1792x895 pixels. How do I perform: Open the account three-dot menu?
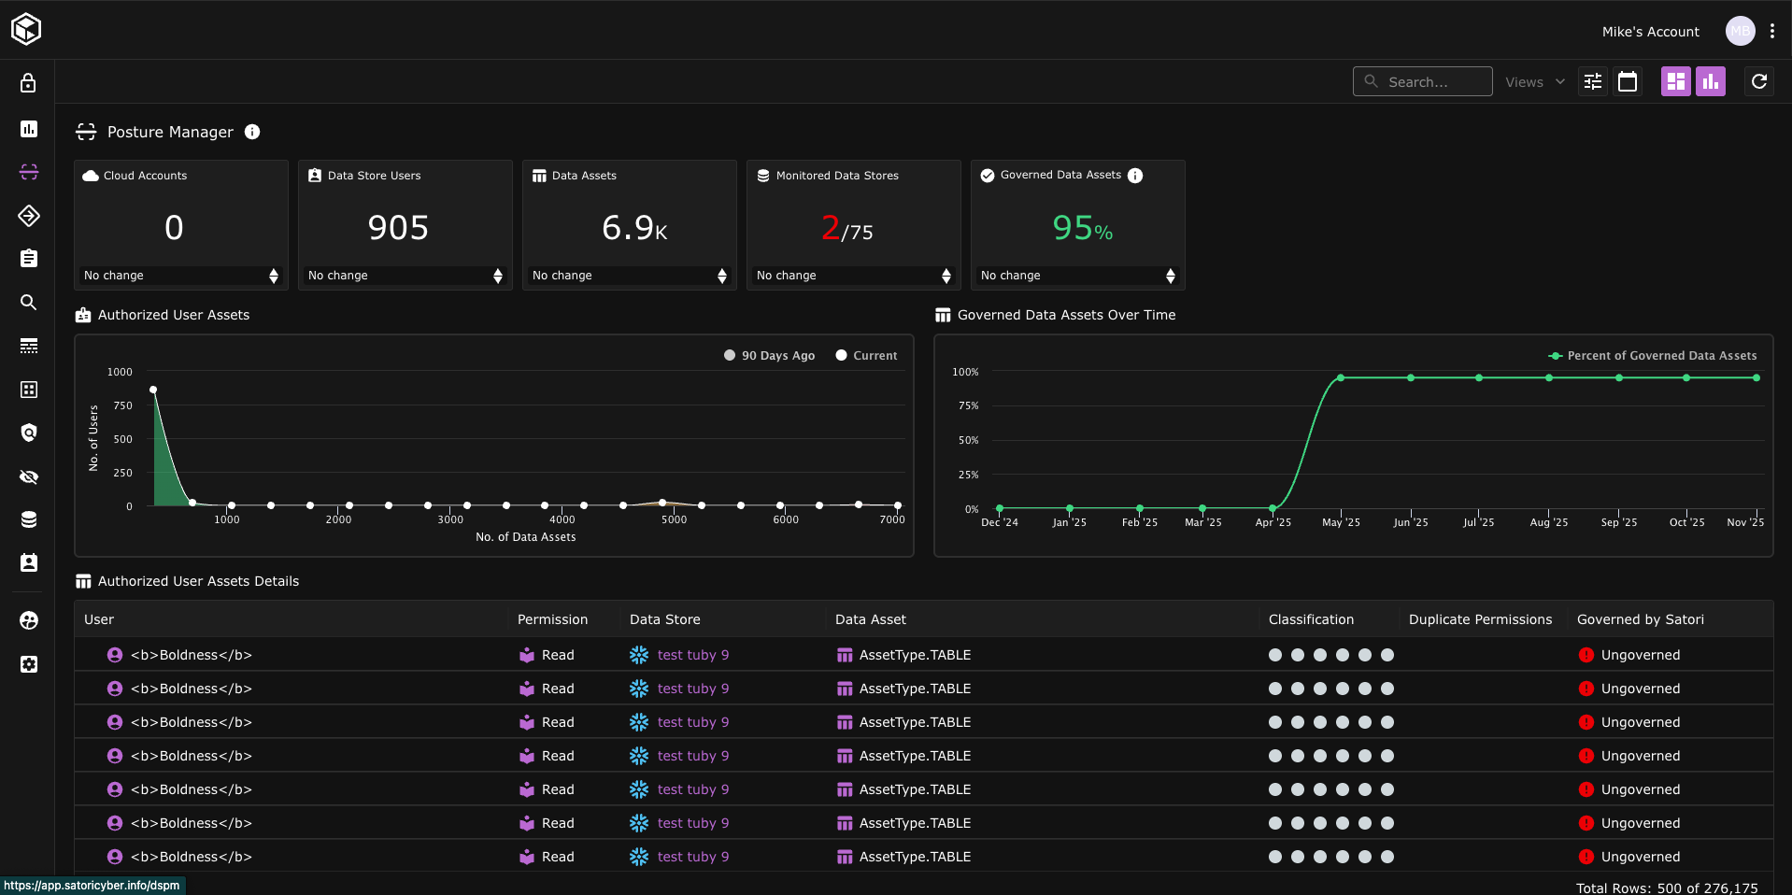click(x=1772, y=31)
